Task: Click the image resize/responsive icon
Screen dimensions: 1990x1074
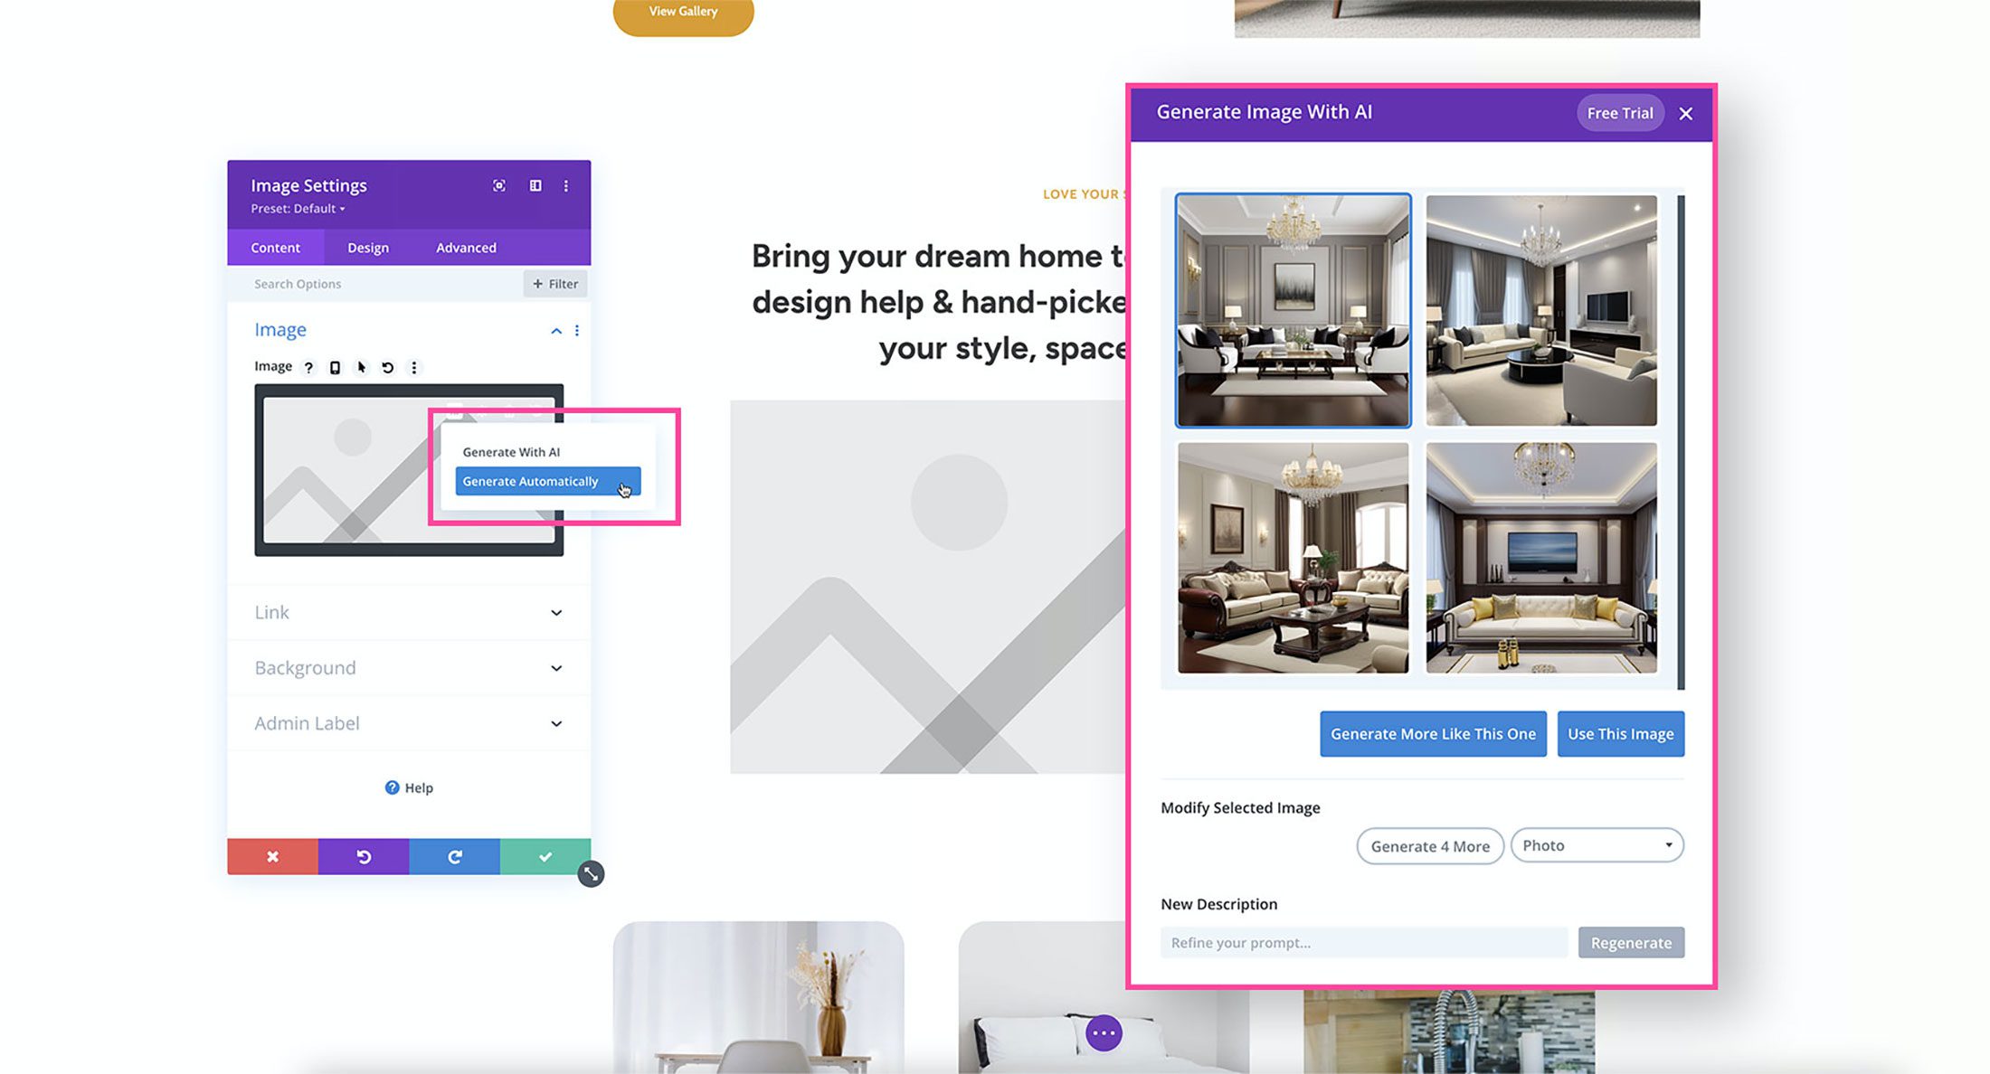Action: point(334,368)
